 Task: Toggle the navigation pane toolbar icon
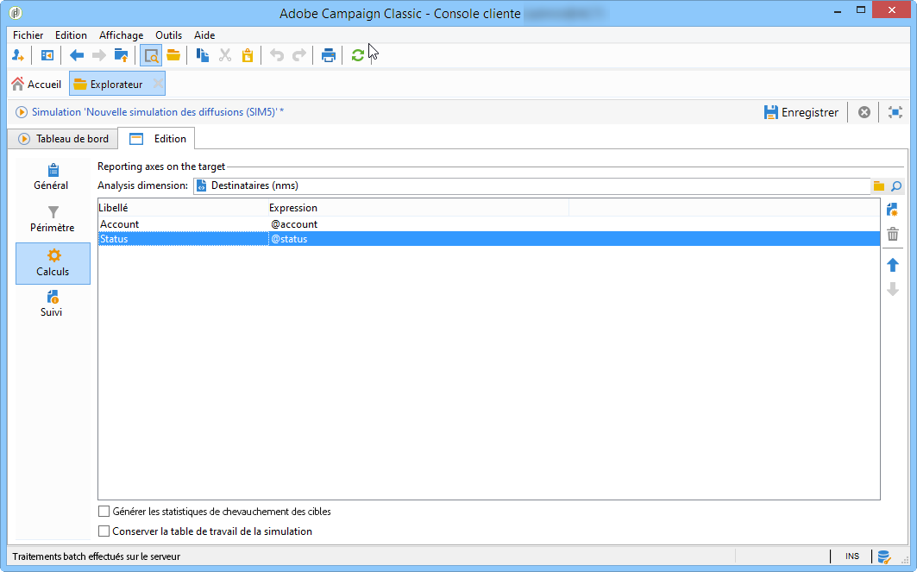point(47,55)
